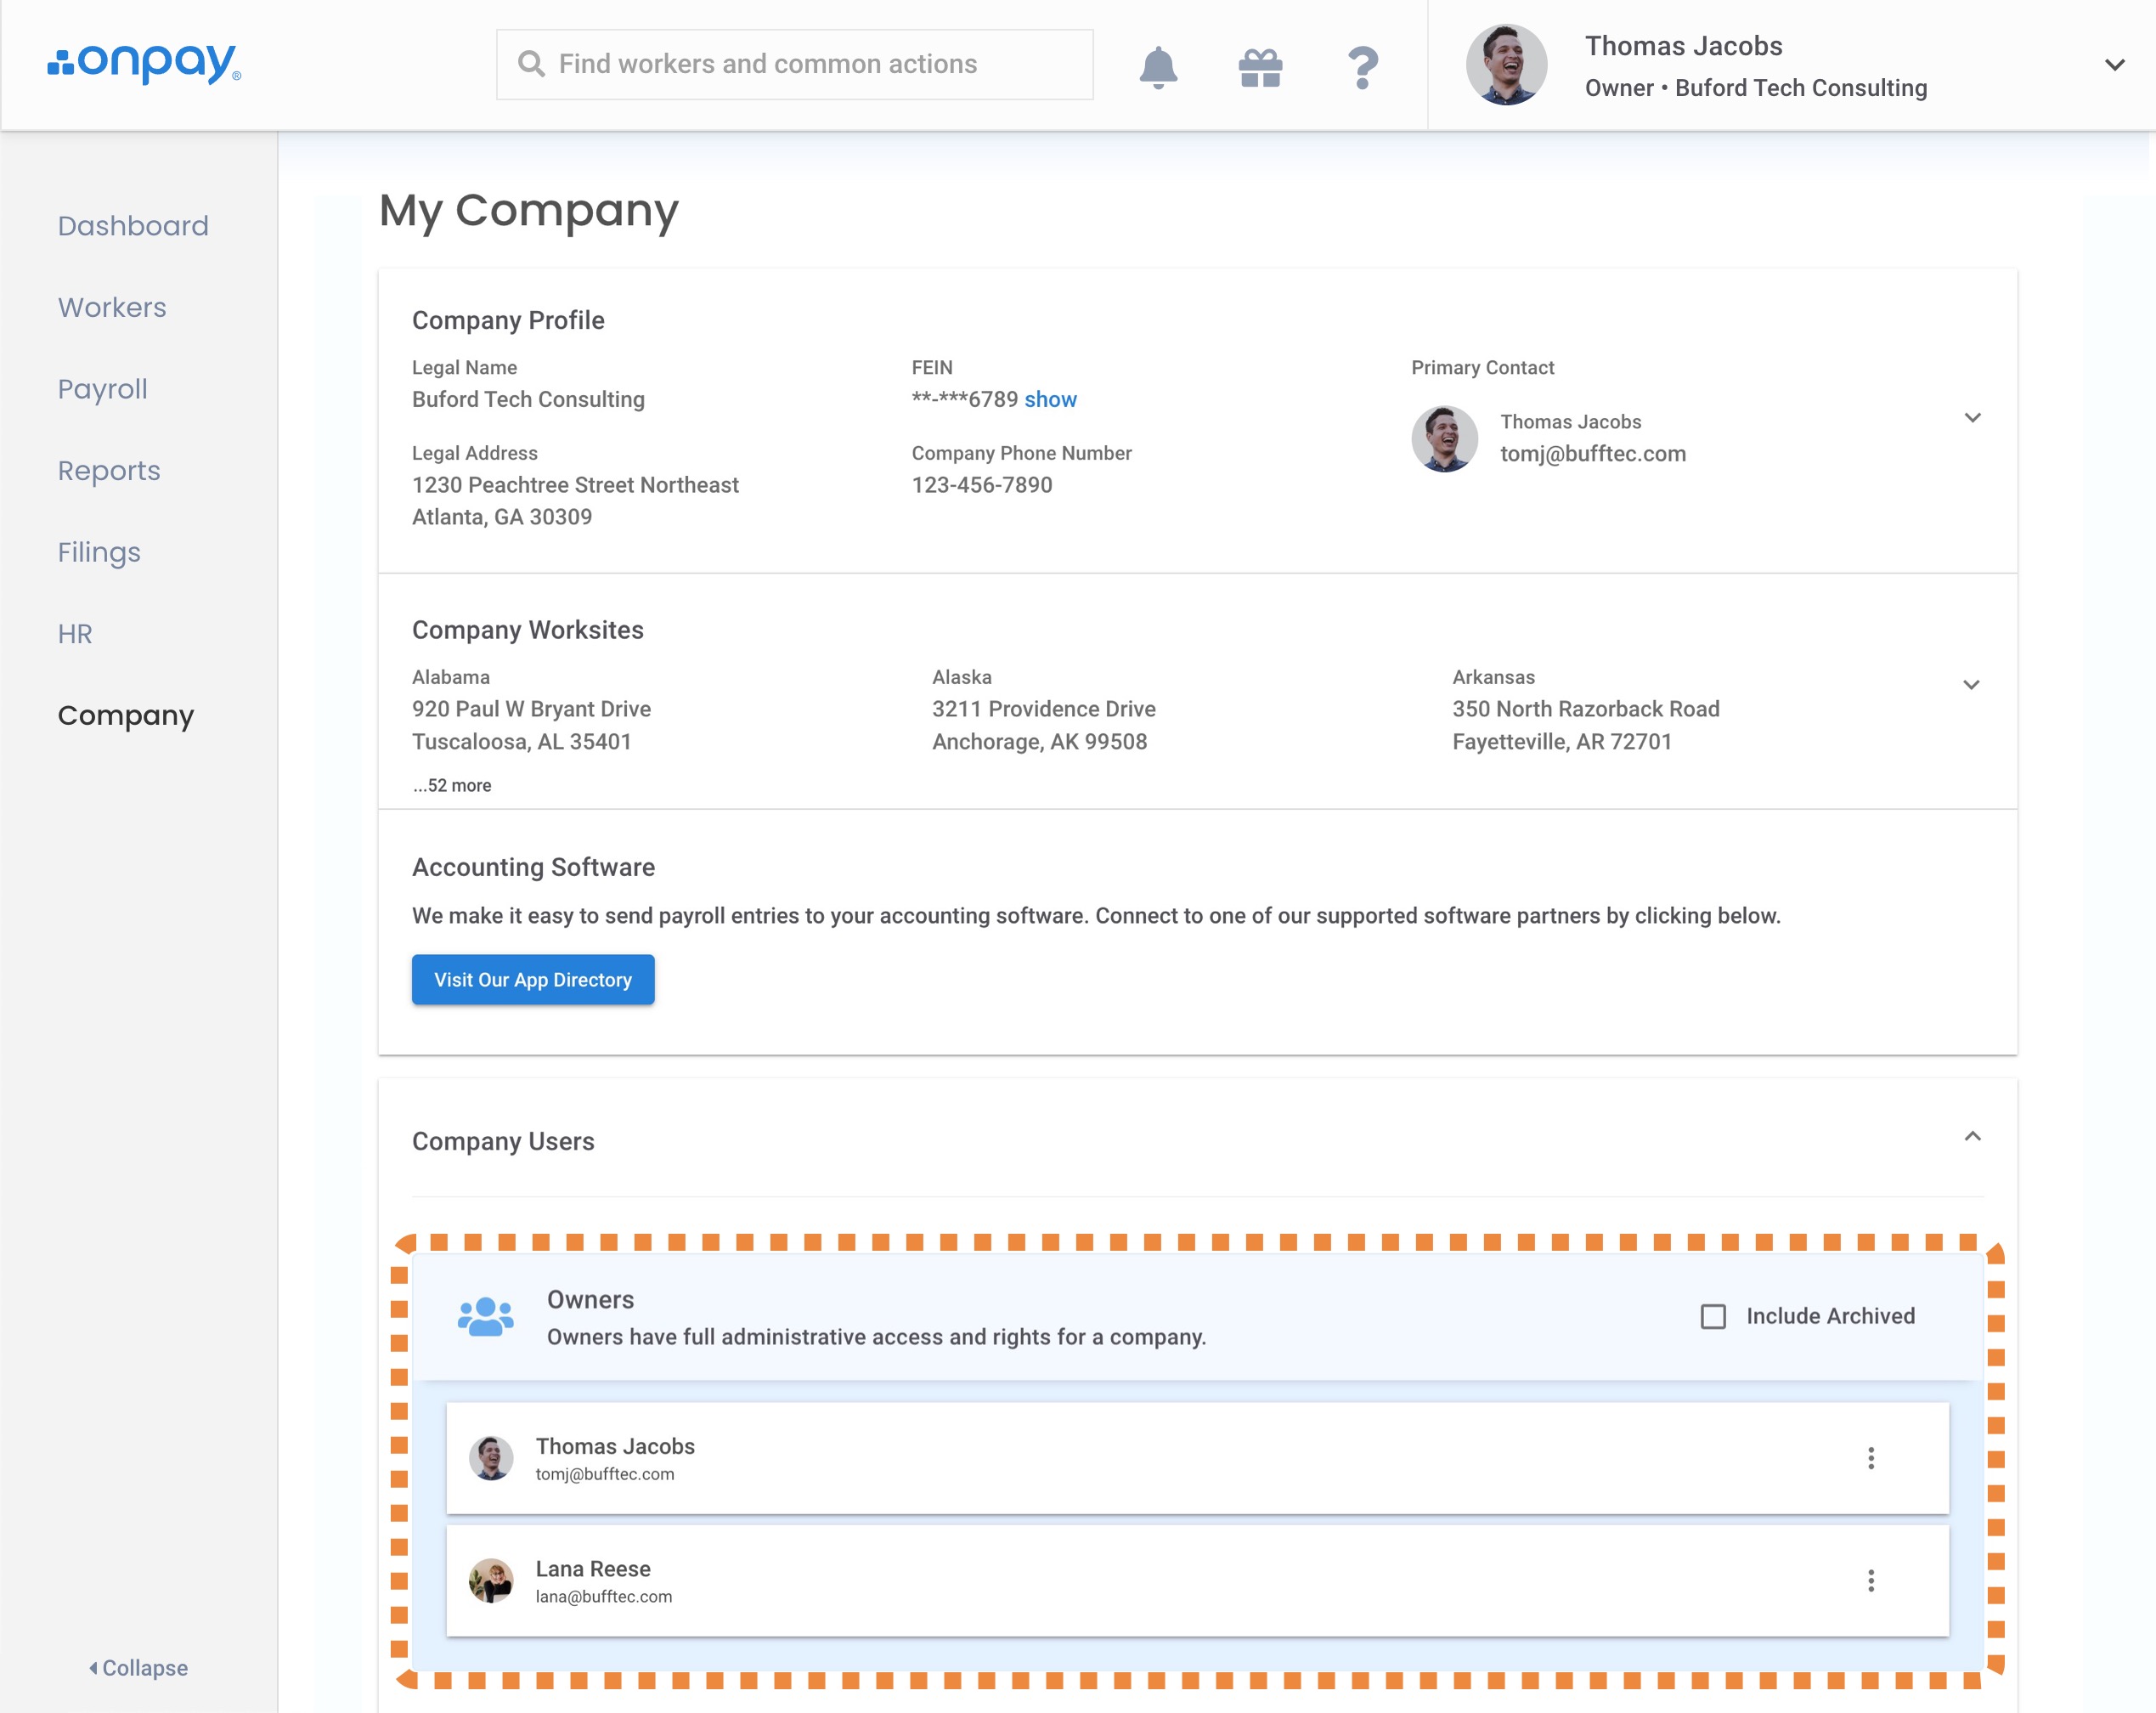This screenshot has height=1713, width=2156.
Task: Click the Owners group icon
Action: (x=485, y=1316)
